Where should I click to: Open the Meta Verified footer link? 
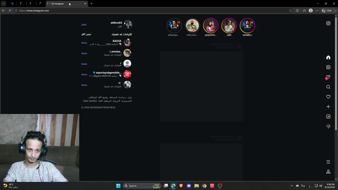(x=90, y=101)
